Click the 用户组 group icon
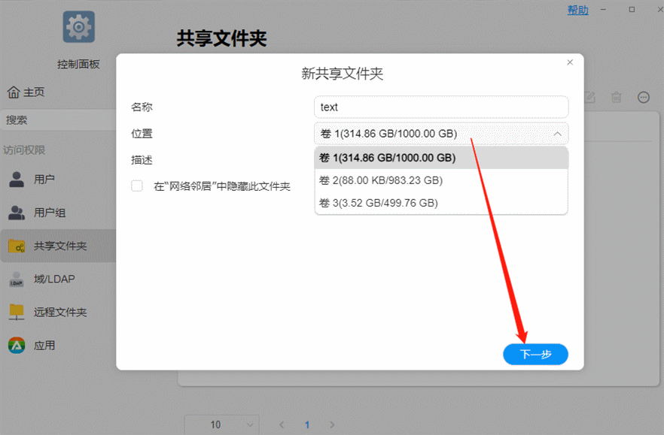The width and height of the screenshot is (664, 435). coord(17,213)
